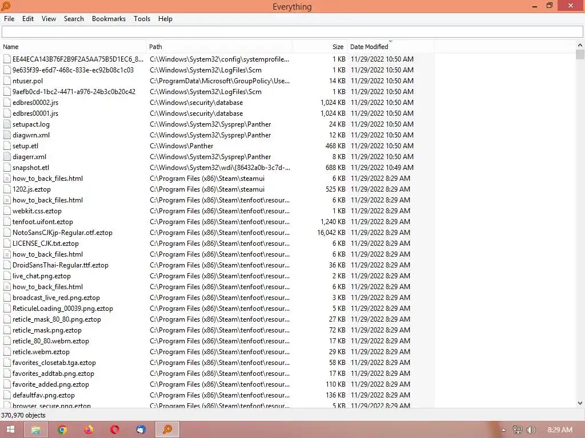
Task: Click the volume speaker tray icon
Action: coord(531,430)
